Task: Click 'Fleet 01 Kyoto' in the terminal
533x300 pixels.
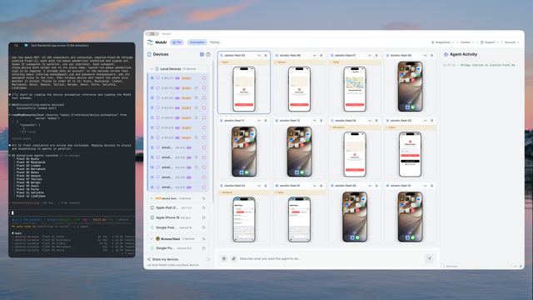Action: pos(28,159)
